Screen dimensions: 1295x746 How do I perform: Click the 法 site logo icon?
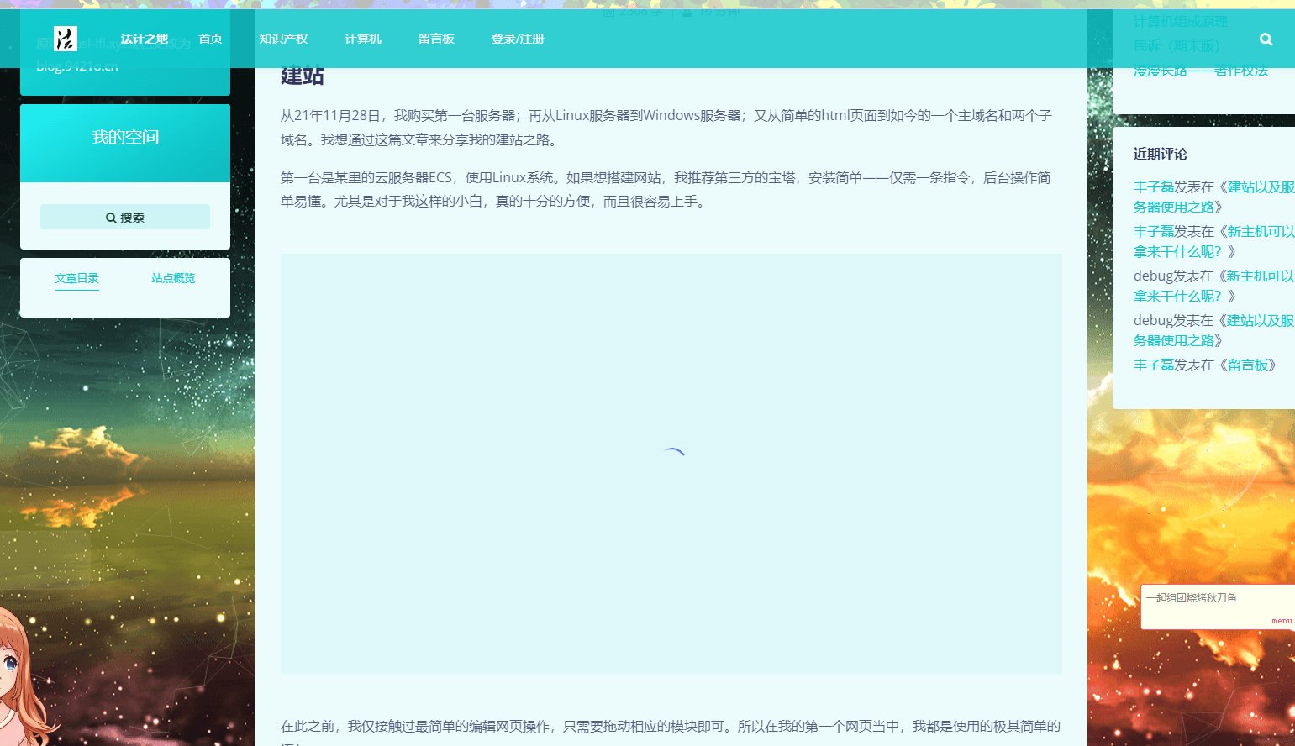click(65, 39)
